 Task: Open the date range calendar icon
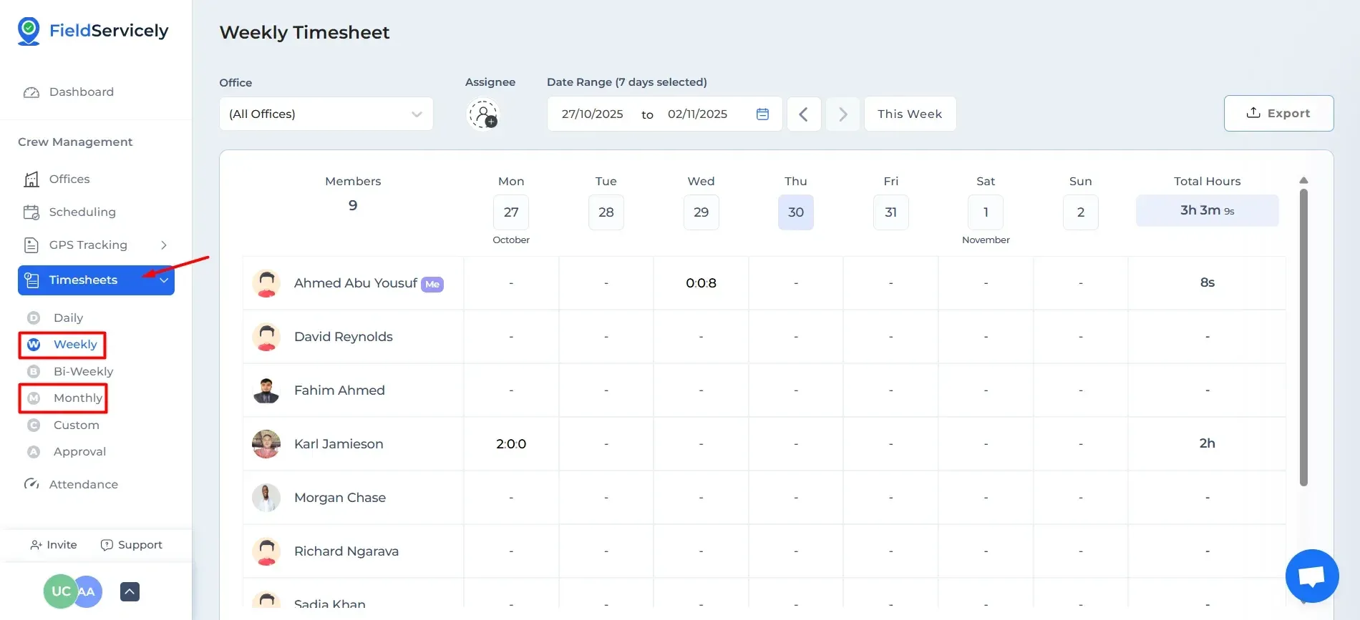(762, 114)
